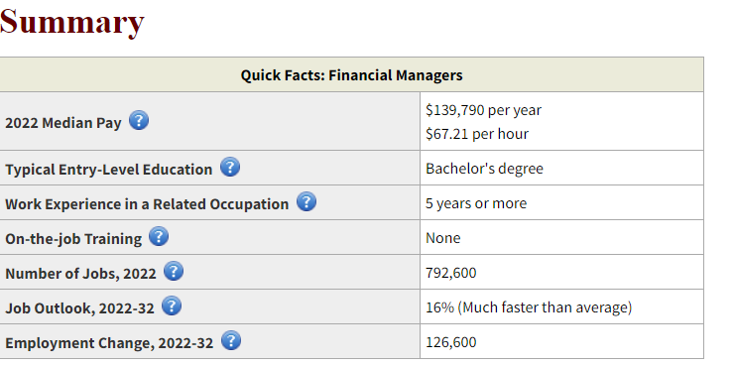734x366 pixels.
Task: Click the Summary heading
Action: click(71, 22)
